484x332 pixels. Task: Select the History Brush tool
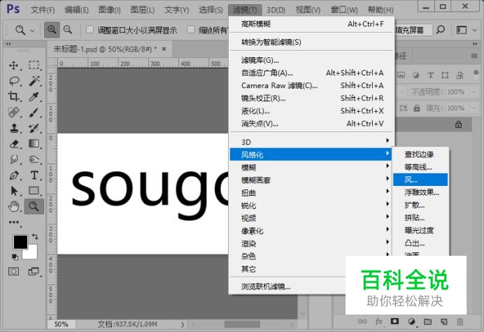pyautogui.click(x=34, y=128)
